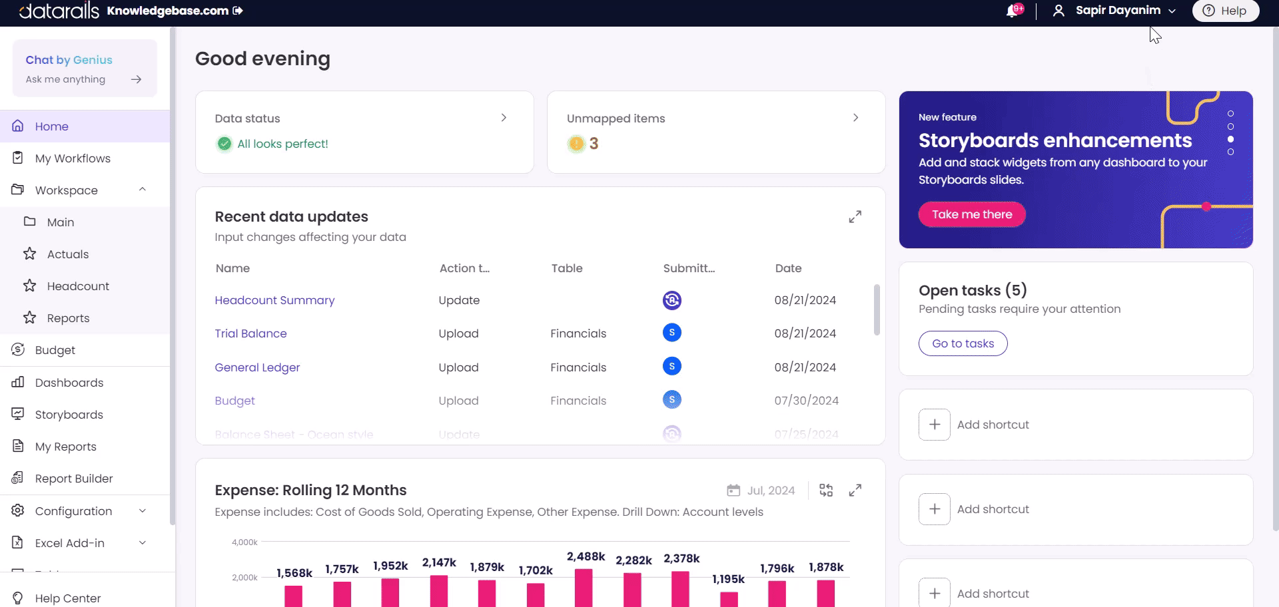This screenshot has height=607, width=1279.
Task: Expand the Configuration menu
Action: (142, 510)
